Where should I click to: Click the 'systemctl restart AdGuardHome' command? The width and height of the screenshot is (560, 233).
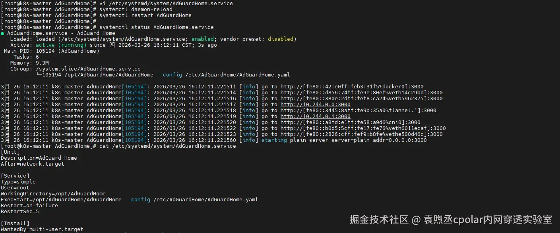pos(145,15)
